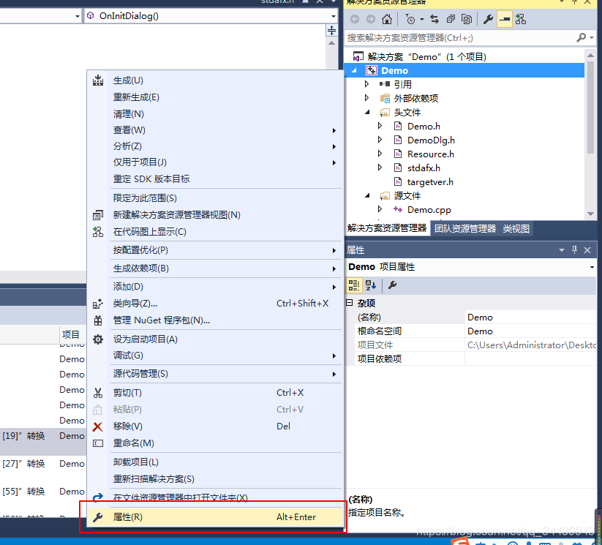Expand the 外部依赖项 tree node
Viewport: 602px width, 545px height.
pos(367,98)
